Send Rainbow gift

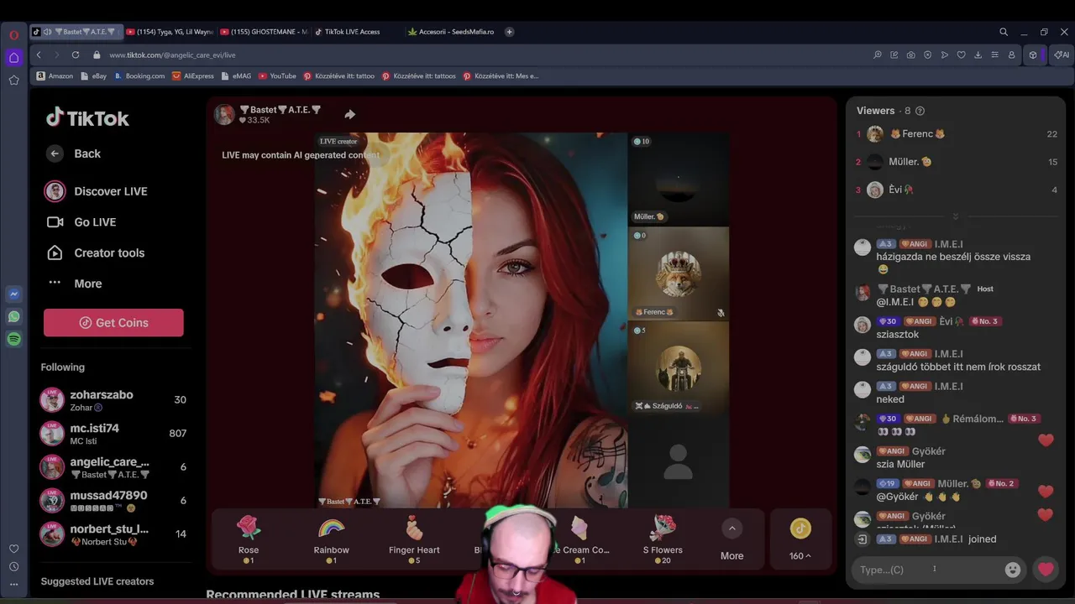[x=332, y=539]
